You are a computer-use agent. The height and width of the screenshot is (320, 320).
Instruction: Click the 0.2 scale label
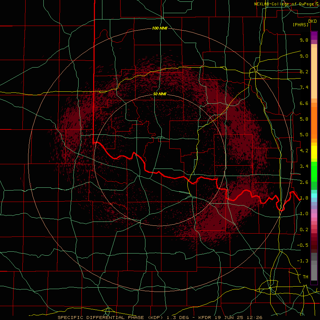(x=304, y=230)
